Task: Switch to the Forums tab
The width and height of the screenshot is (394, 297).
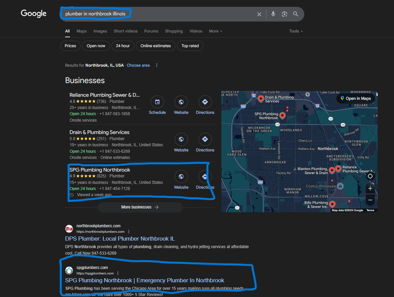Action: (x=151, y=31)
